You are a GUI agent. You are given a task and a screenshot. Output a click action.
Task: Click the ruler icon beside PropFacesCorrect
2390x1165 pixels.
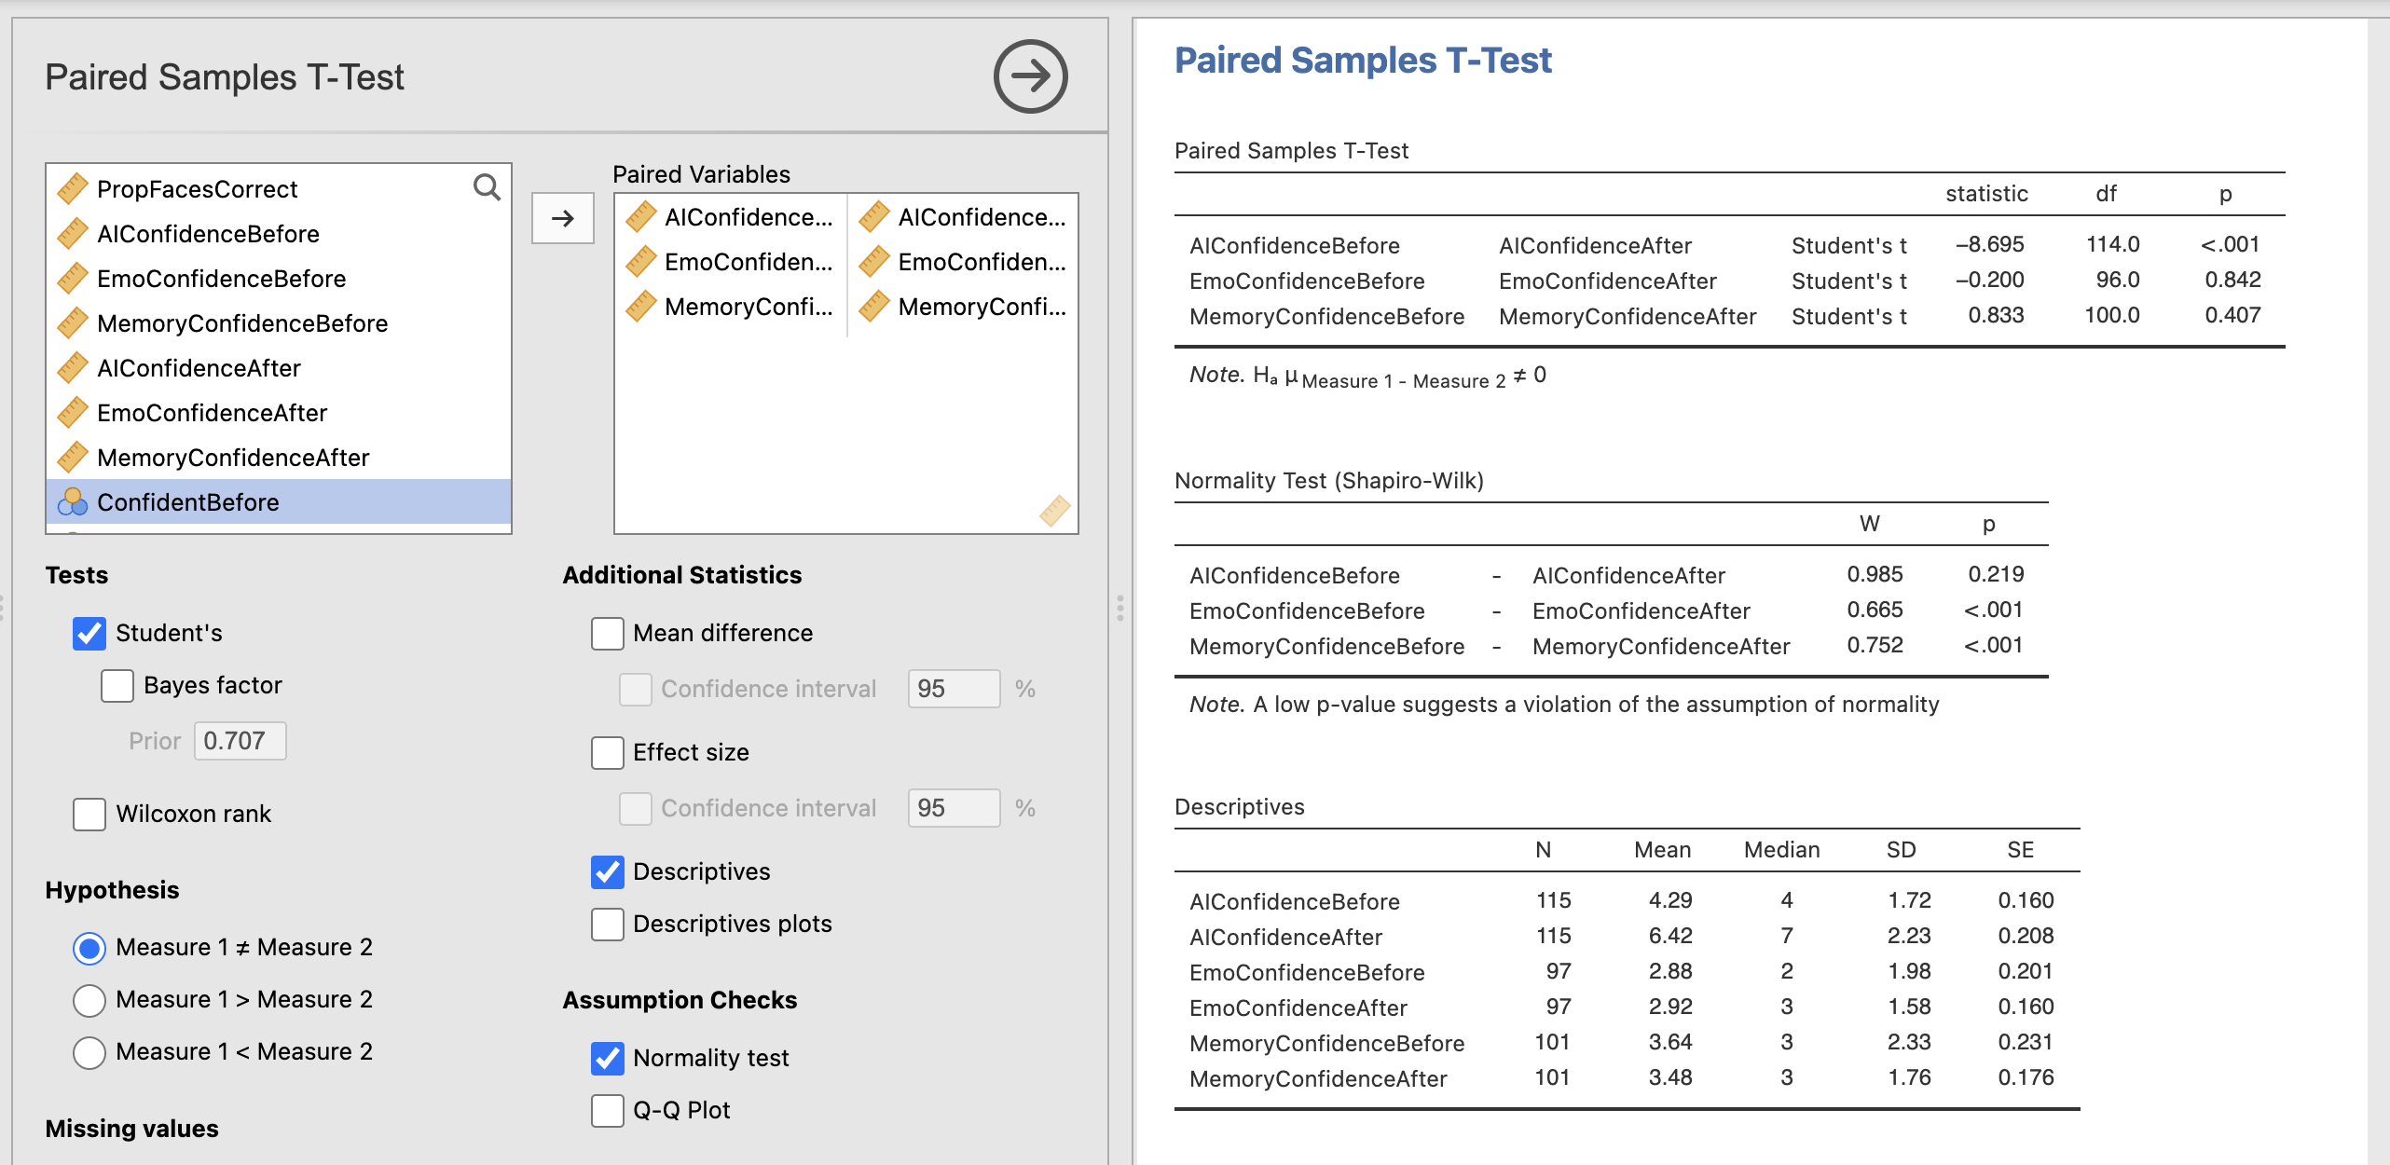(x=73, y=189)
